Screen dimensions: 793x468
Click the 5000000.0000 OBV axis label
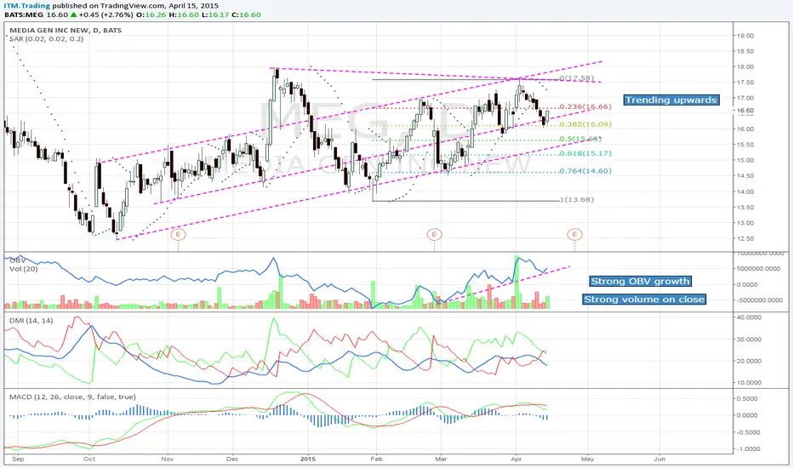[x=759, y=269]
